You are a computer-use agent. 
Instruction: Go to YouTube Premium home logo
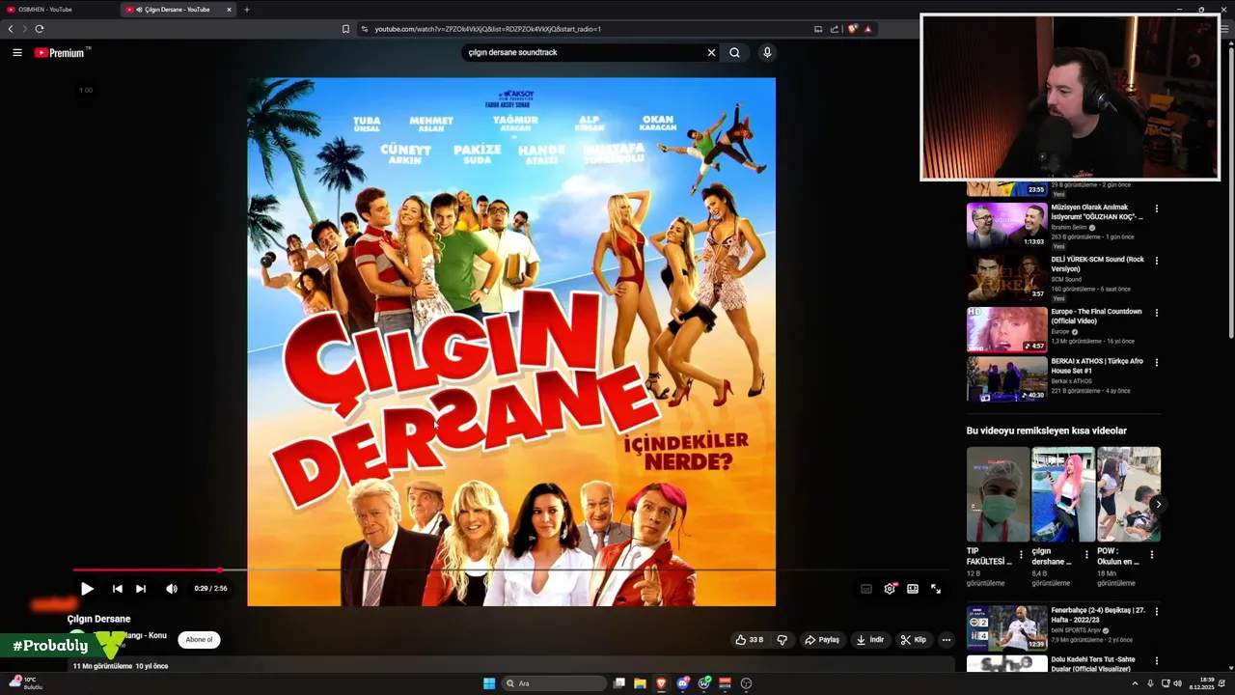[62, 52]
